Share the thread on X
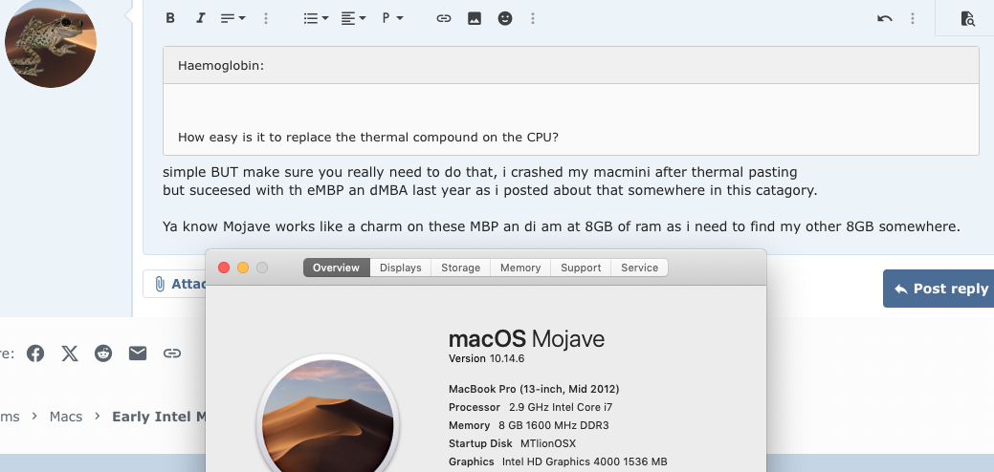The width and height of the screenshot is (994, 472). [x=70, y=354]
